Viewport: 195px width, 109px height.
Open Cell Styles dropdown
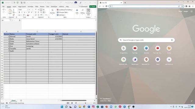[61, 15]
